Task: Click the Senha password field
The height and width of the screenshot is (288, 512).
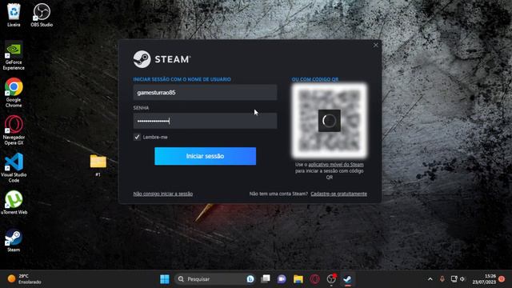Action: pyautogui.click(x=205, y=121)
